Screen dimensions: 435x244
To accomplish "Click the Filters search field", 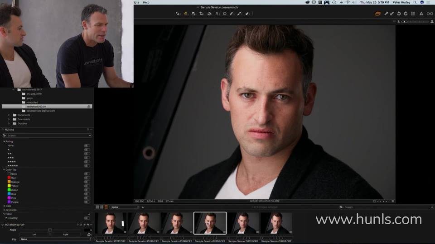I will click(47, 136).
